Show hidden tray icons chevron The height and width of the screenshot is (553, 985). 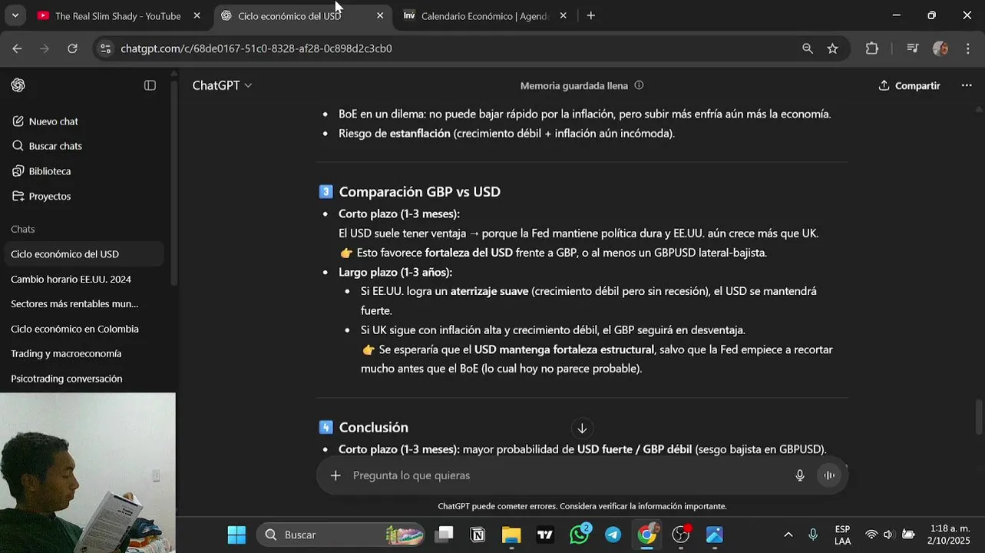pos(788,535)
